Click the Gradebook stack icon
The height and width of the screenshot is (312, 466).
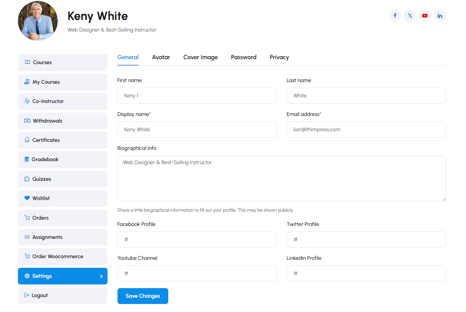tap(27, 159)
